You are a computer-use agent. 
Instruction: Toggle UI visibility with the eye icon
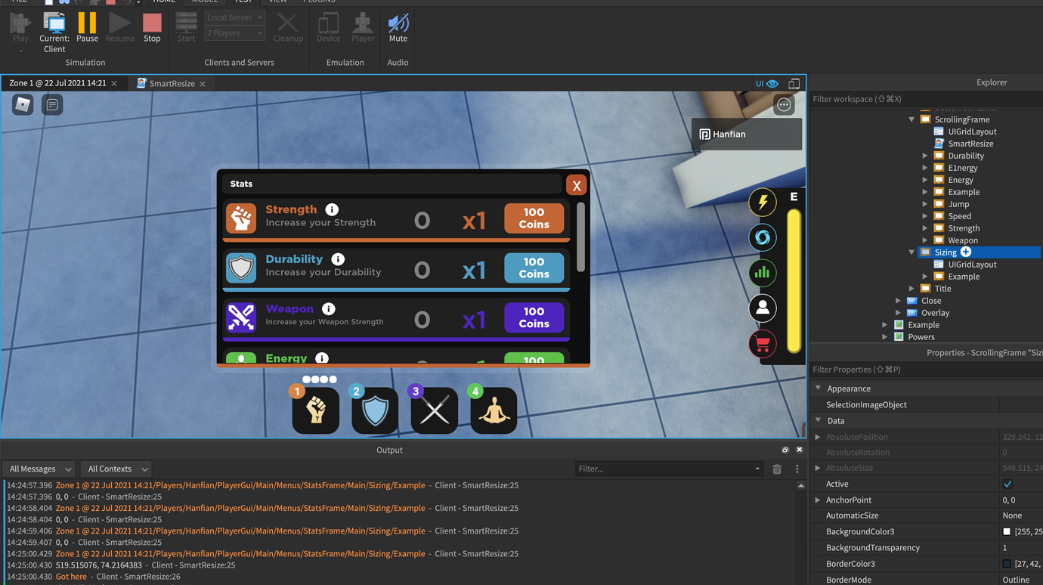772,83
